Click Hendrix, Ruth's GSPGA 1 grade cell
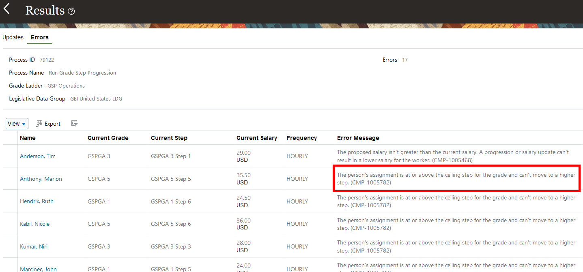Image resolution: width=583 pixels, height=272 pixels. (99, 201)
